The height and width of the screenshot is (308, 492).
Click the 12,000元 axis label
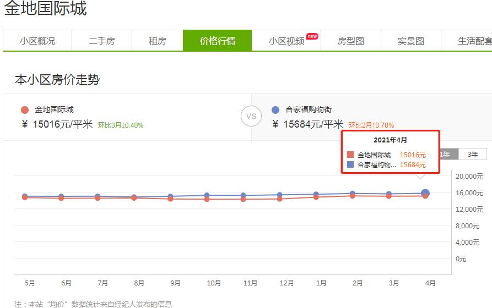[x=469, y=210]
